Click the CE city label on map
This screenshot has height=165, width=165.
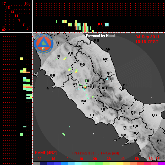click(125, 127)
